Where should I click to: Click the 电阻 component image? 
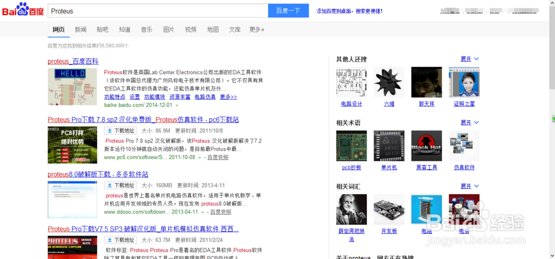pyautogui.click(x=426, y=209)
